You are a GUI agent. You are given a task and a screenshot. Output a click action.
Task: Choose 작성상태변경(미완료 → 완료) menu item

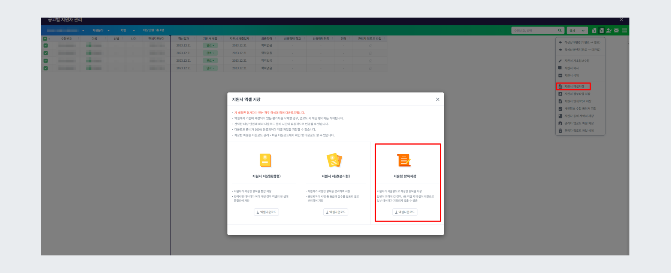pos(580,42)
